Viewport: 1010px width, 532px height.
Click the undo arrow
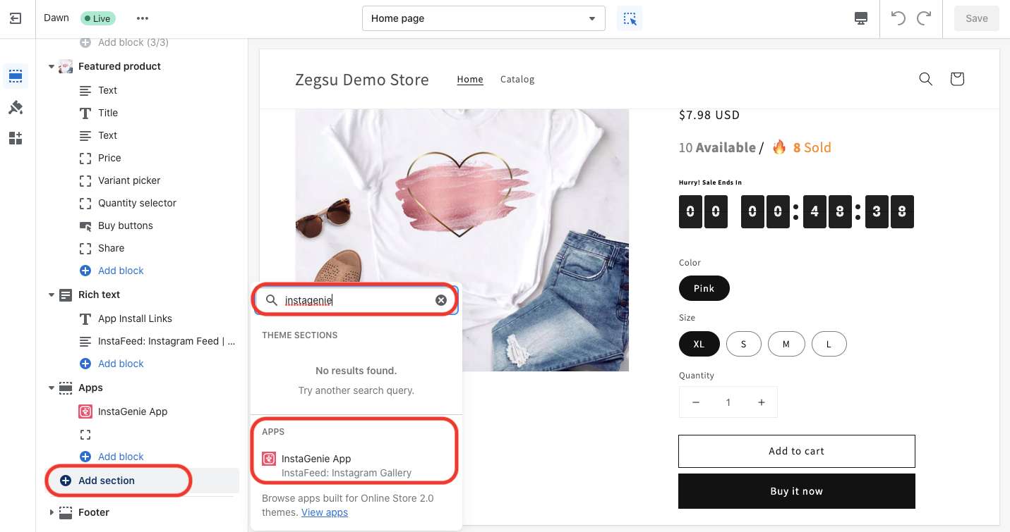click(x=898, y=18)
